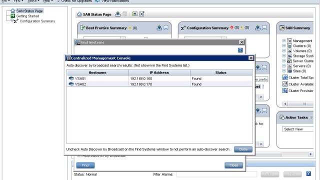This screenshot has height=180, width=320.
Task: Click help icon in Find Systems dialog
Action: point(240,50)
